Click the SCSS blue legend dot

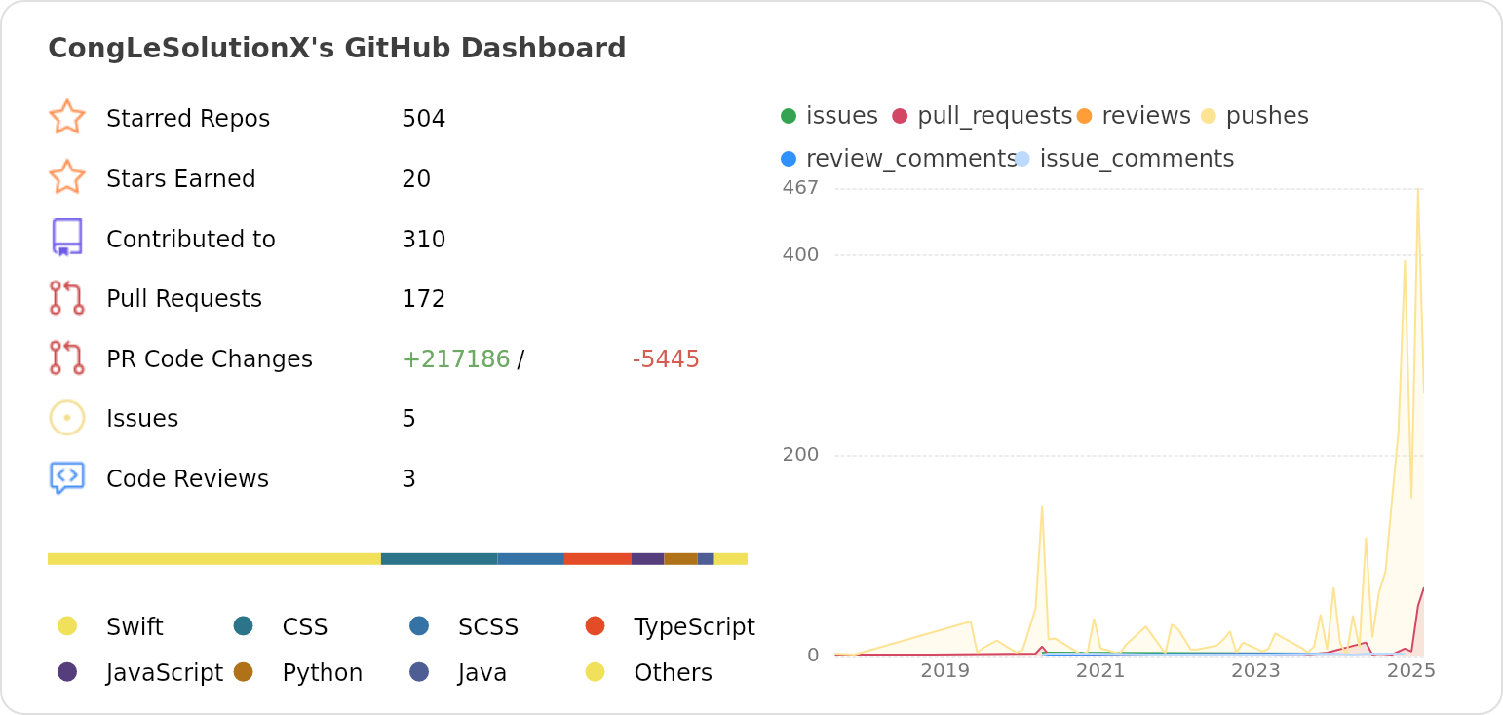pyautogui.click(x=419, y=626)
